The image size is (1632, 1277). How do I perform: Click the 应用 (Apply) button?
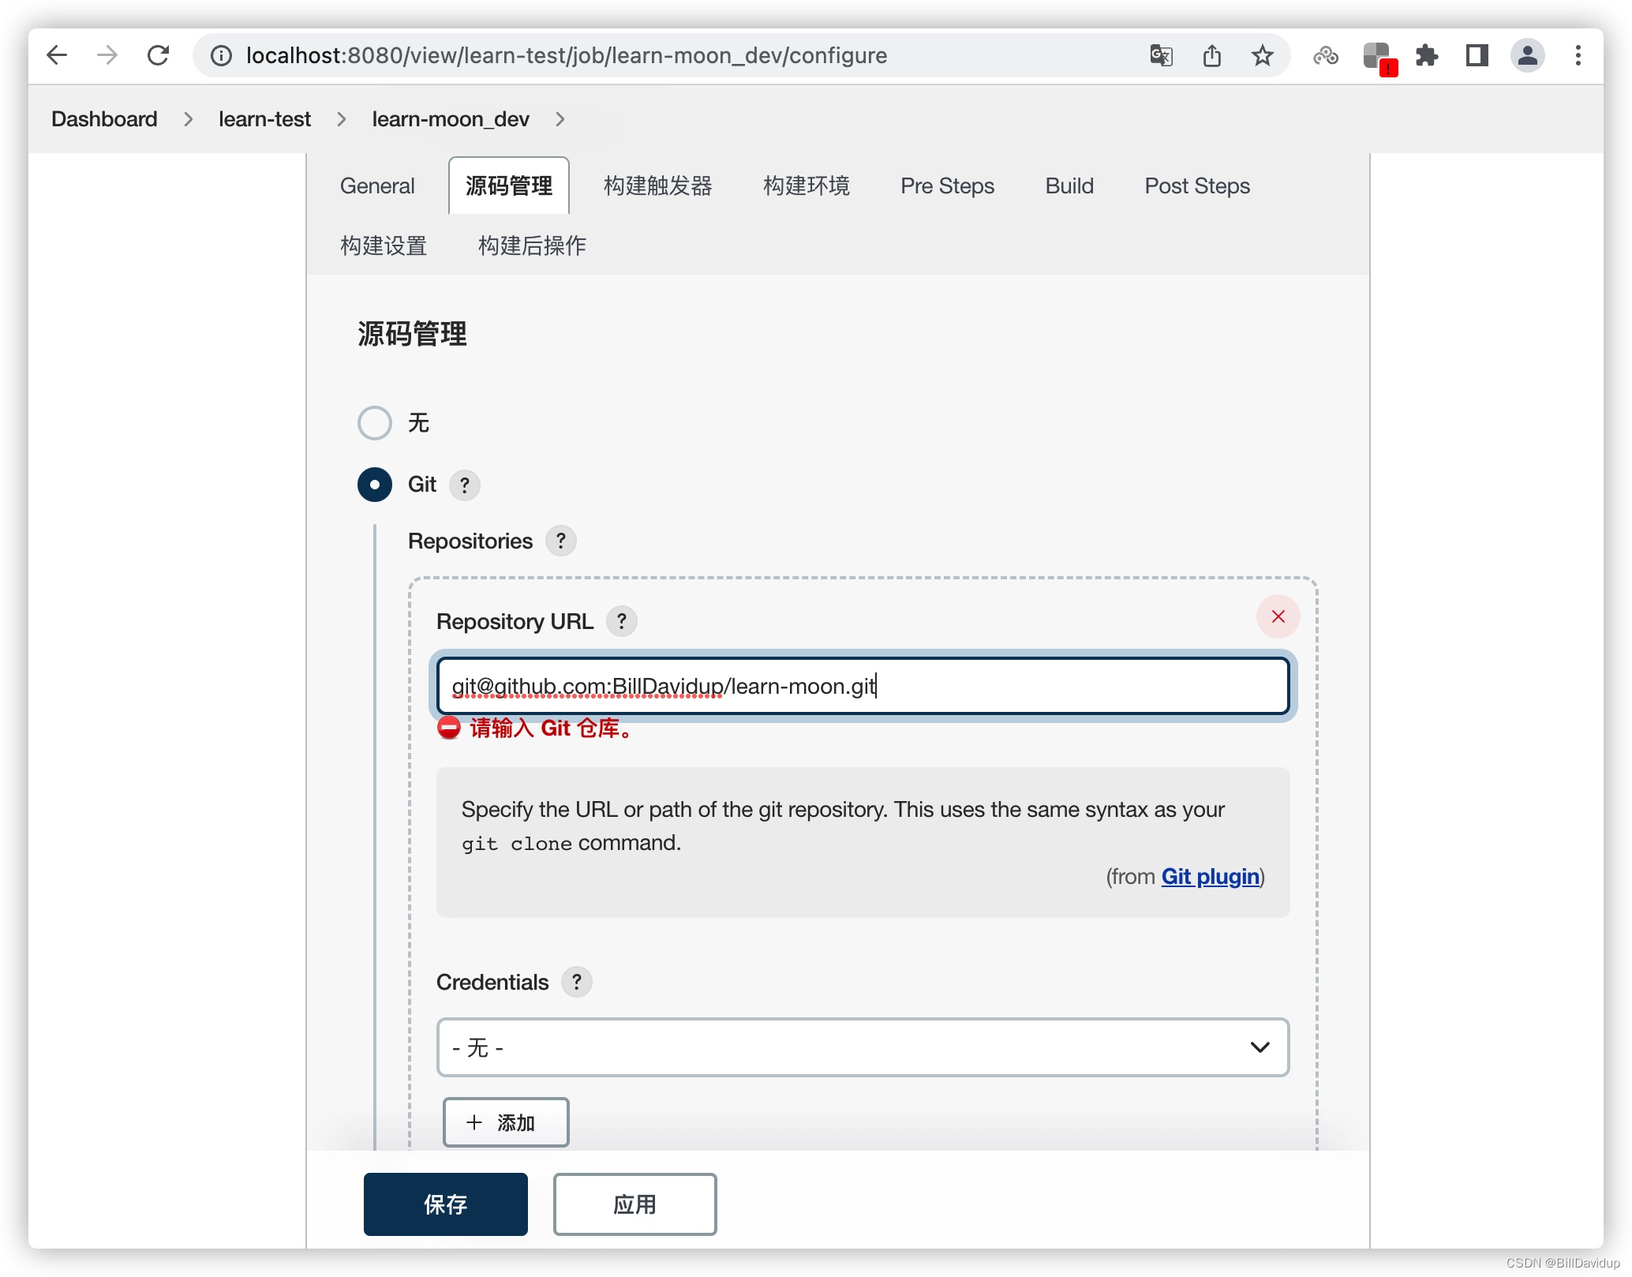coord(635,1204)
